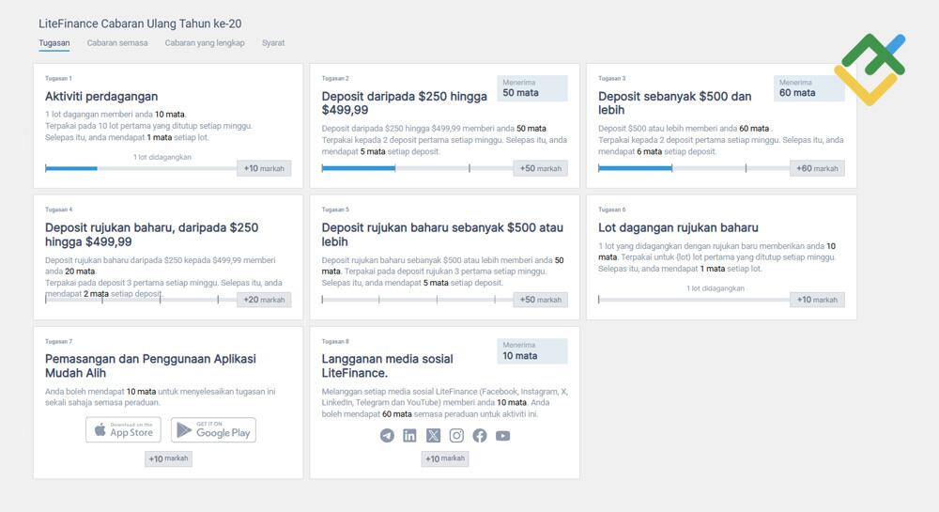This screenshot has height=512, width=939.
Task: Click 1 lot didagangkan text in Tugasan 1
Action: tap(162, 157)
